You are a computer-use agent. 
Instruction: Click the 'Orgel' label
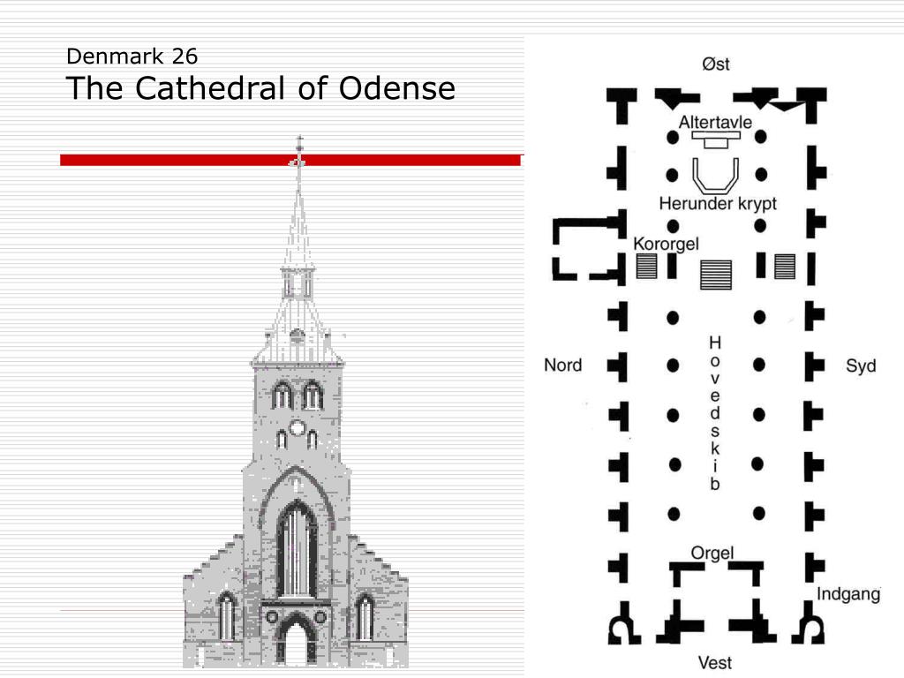(x=712, y=553)
